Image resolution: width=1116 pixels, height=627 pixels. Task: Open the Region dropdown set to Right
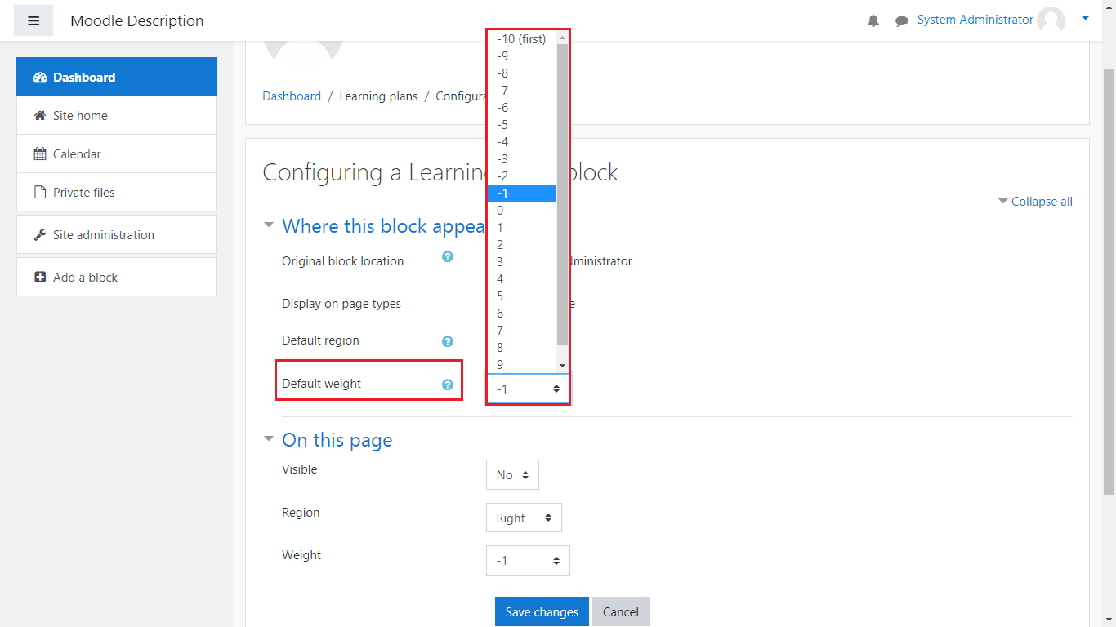pyautogui.click(x=524, y=518)
